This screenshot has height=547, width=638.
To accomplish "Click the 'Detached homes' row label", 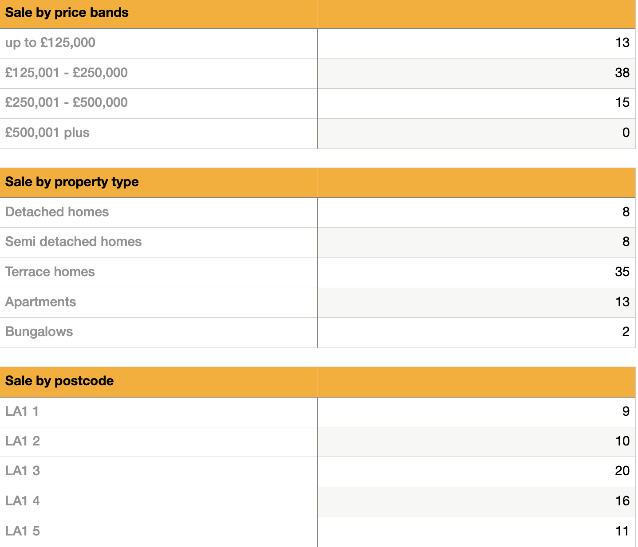I will (x=57, y=212).
